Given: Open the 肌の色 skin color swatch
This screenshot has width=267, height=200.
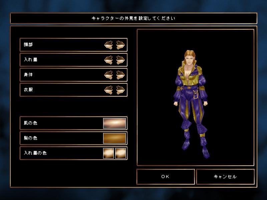Looking at the screenshot, I should coord(114,123).
